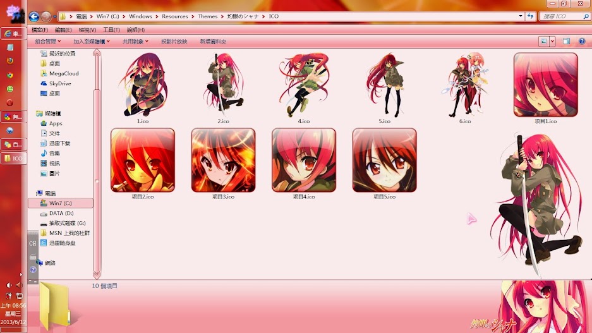The width and height of the screenshot is (592, 333).
Task: Open the 工具(T) menu
Action: (111, 30)
